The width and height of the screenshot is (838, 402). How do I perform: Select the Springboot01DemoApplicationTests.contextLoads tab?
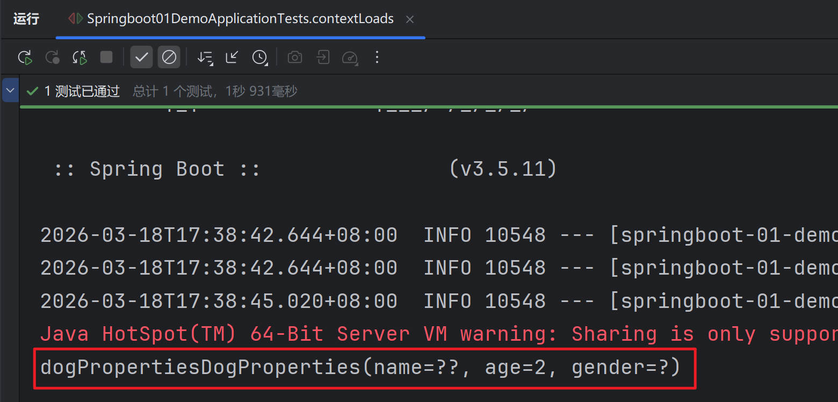[x=240, y=19]
